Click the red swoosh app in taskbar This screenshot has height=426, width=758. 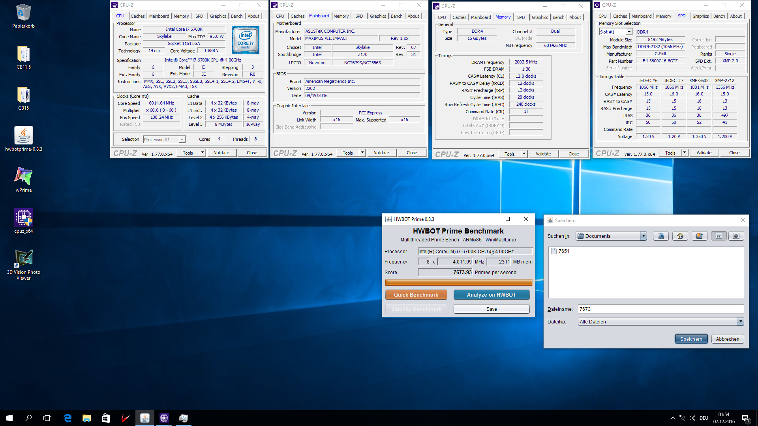point(125,418)
